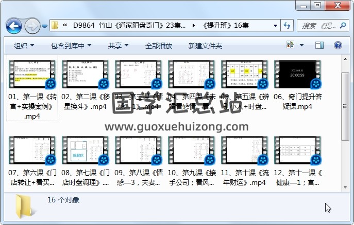Screen dimensions: 354x225
Task: Refresh the folder with refresh icon
Action: point(287,25)
